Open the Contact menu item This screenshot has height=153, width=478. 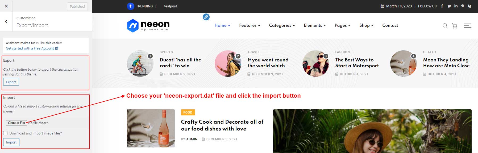pos(390,25)
